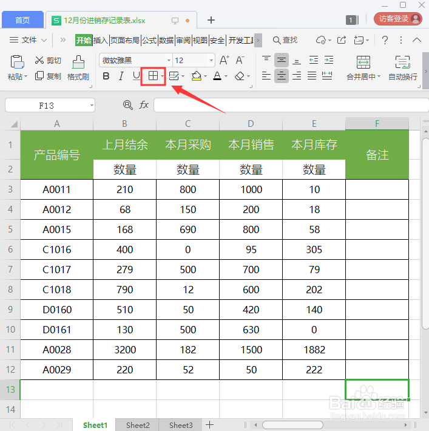This screenshot has width=429, height=431.
Task: Align text right
Action: pyautogui.click(x=297, y=76)
